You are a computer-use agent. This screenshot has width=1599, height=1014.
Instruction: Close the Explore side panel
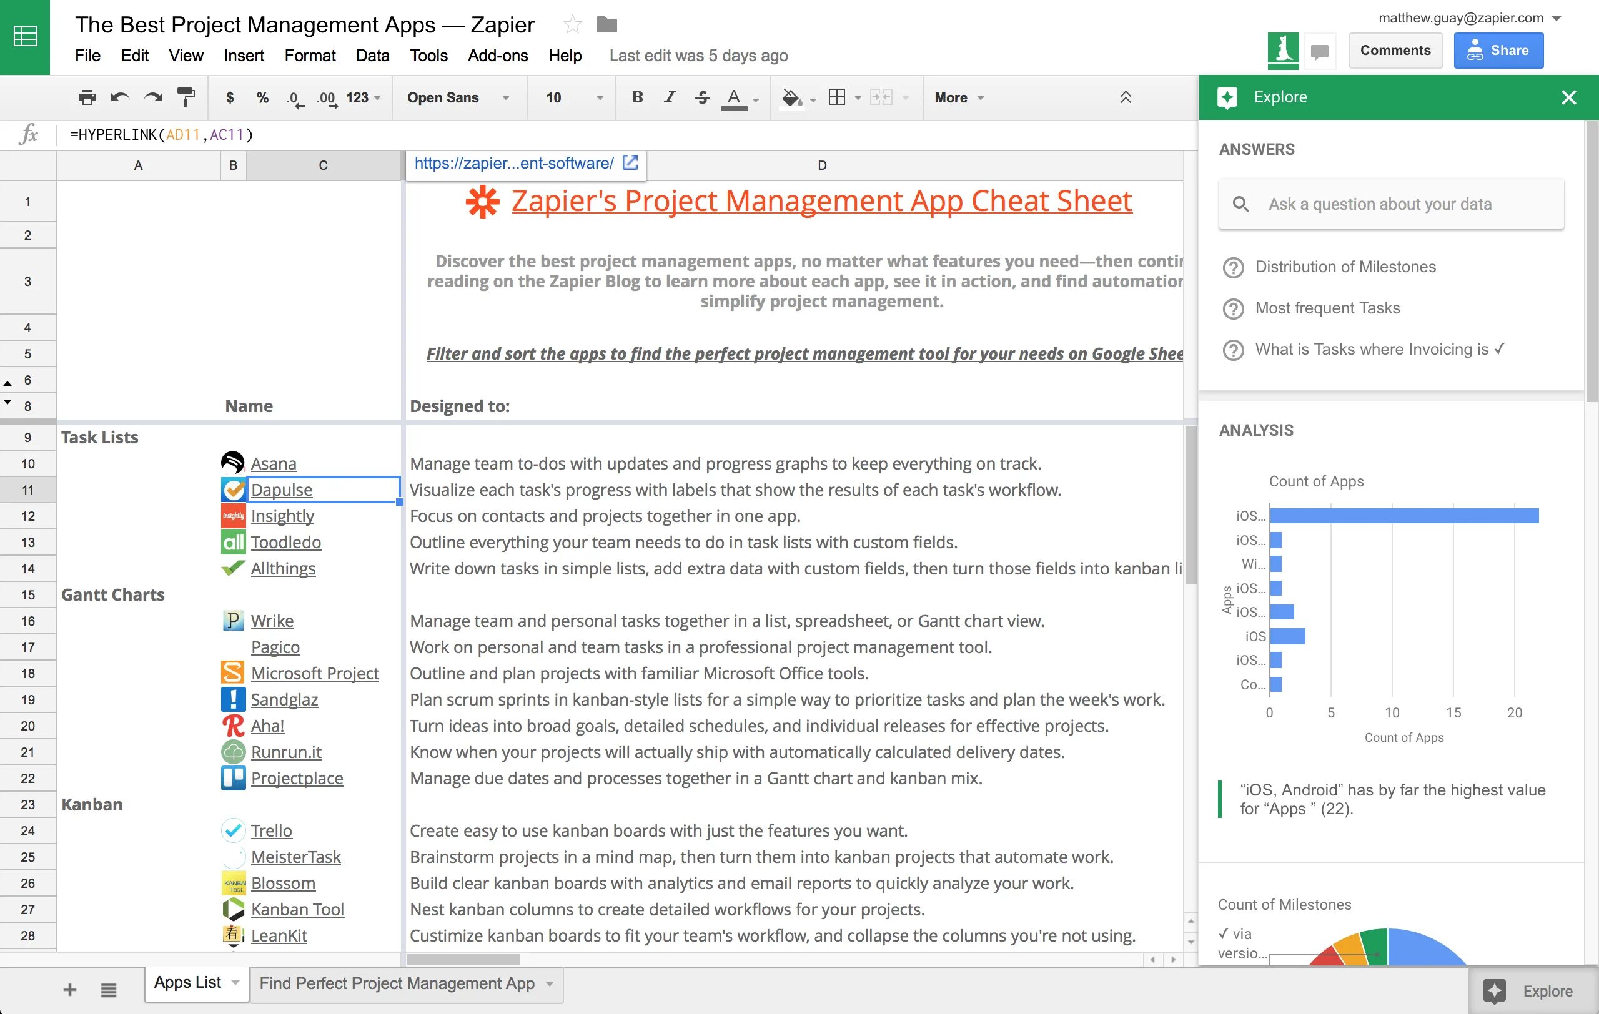click(x=1568, y=97)
